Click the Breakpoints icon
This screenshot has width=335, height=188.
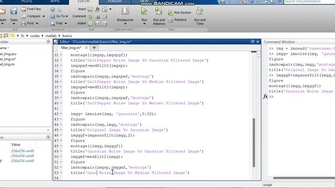click(125, 11)
